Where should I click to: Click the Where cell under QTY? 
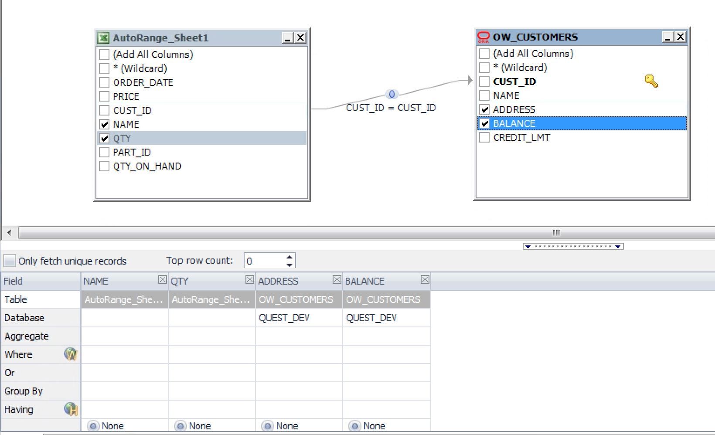click(212, 354)
